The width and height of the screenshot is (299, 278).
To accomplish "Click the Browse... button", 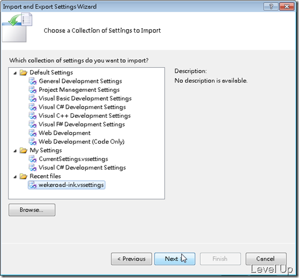I will coord(32,210).
